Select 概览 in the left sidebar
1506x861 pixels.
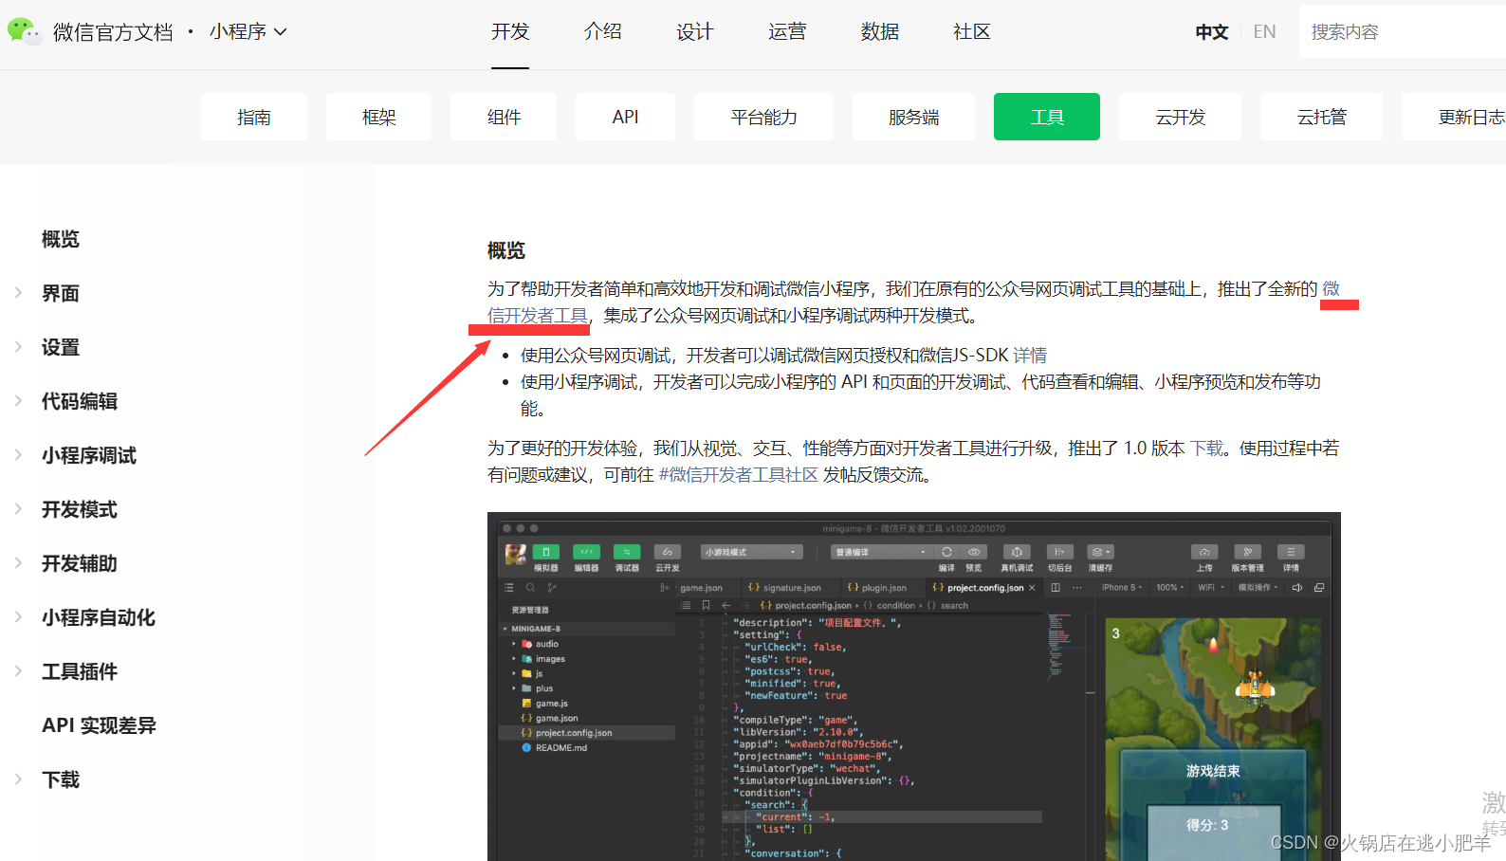pos(61,239)
